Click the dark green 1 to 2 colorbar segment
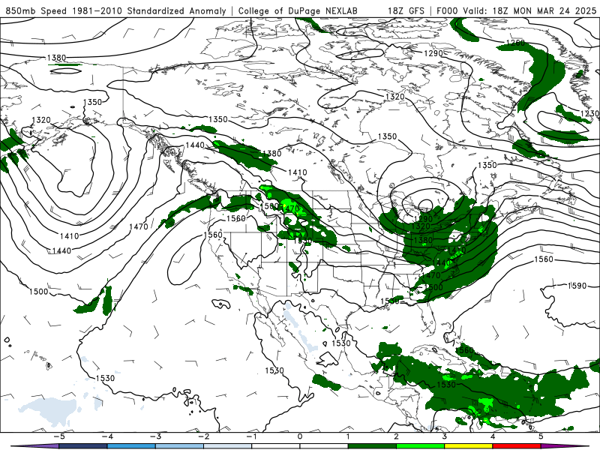Screen dimensions: 600x450 372,446
